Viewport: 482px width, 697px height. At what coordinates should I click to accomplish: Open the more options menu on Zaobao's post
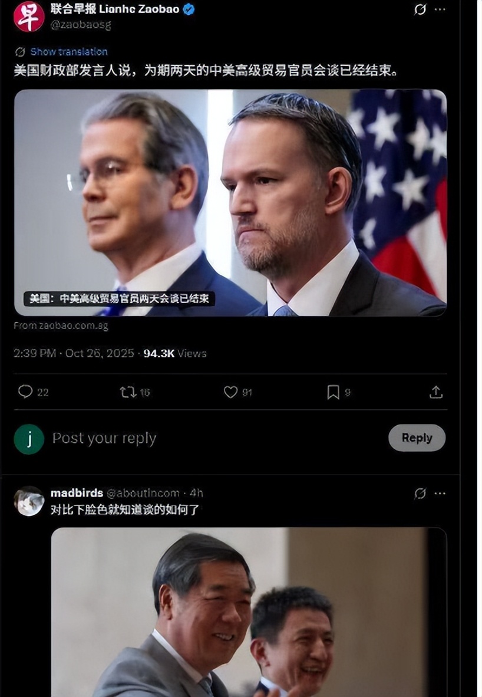(440, 10)
